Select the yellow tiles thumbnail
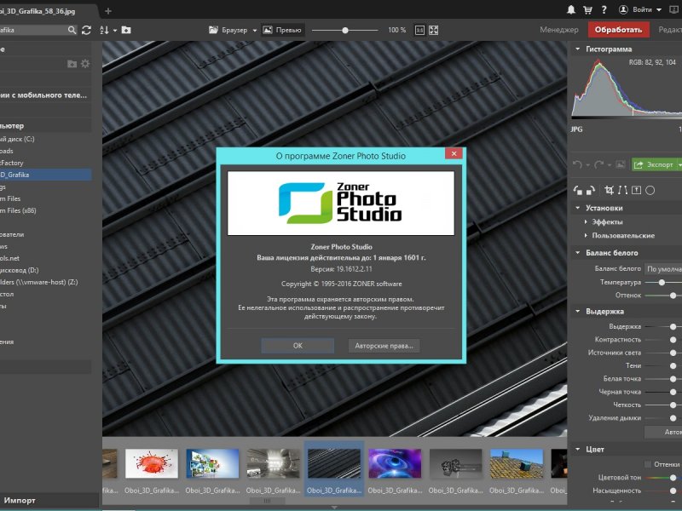The width and height of the screenshot is (682, 511). click(517, 463)
